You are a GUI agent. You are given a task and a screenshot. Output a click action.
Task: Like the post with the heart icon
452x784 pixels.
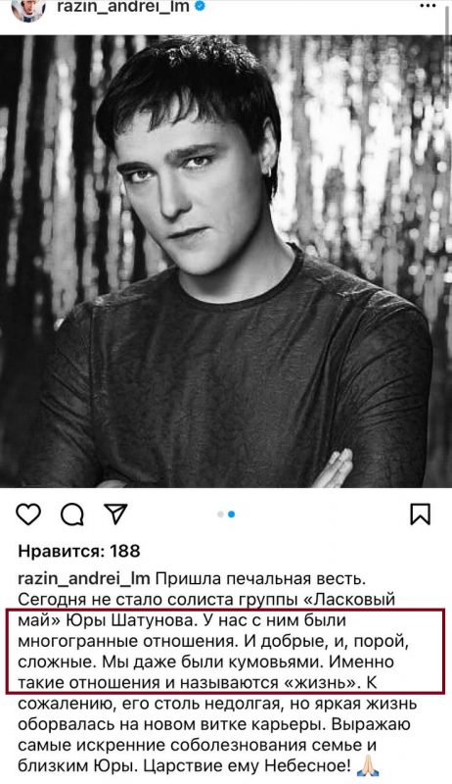pyautogui.click(x=28, y=514)
